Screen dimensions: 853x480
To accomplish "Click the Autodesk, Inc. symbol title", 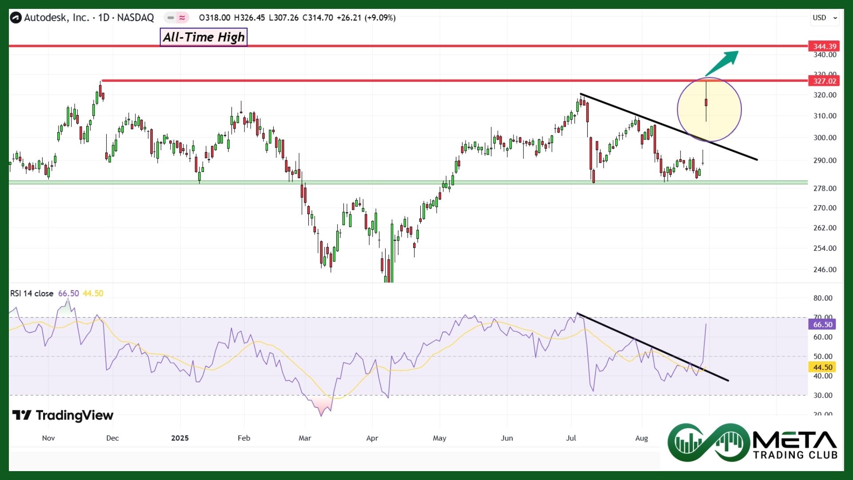I will coord(56,18).
